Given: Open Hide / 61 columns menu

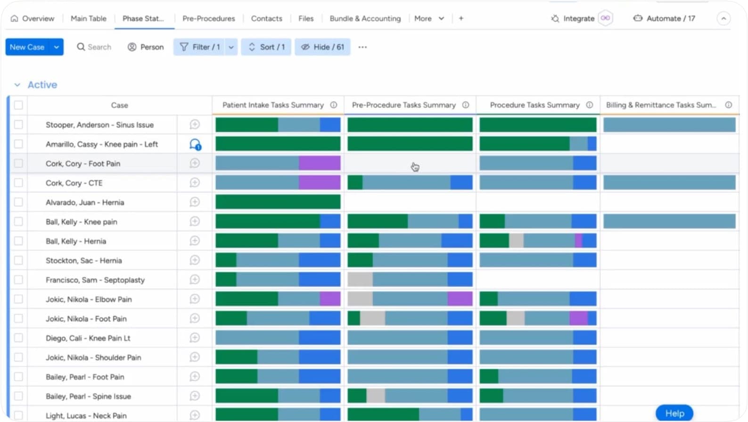Looking at the screenshot, I should click(323, 47).
